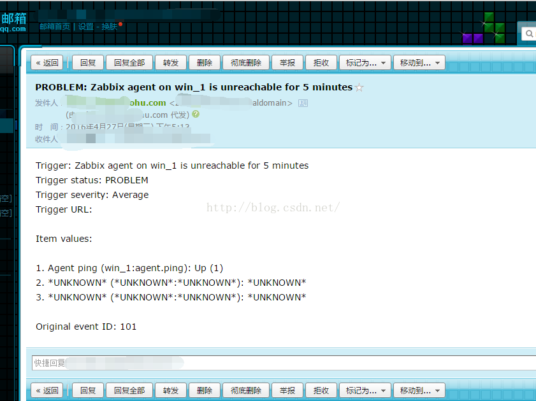Click bottom 删除 delete button
The height and width of the screenshot is (401, 536).
pos(205,390)
